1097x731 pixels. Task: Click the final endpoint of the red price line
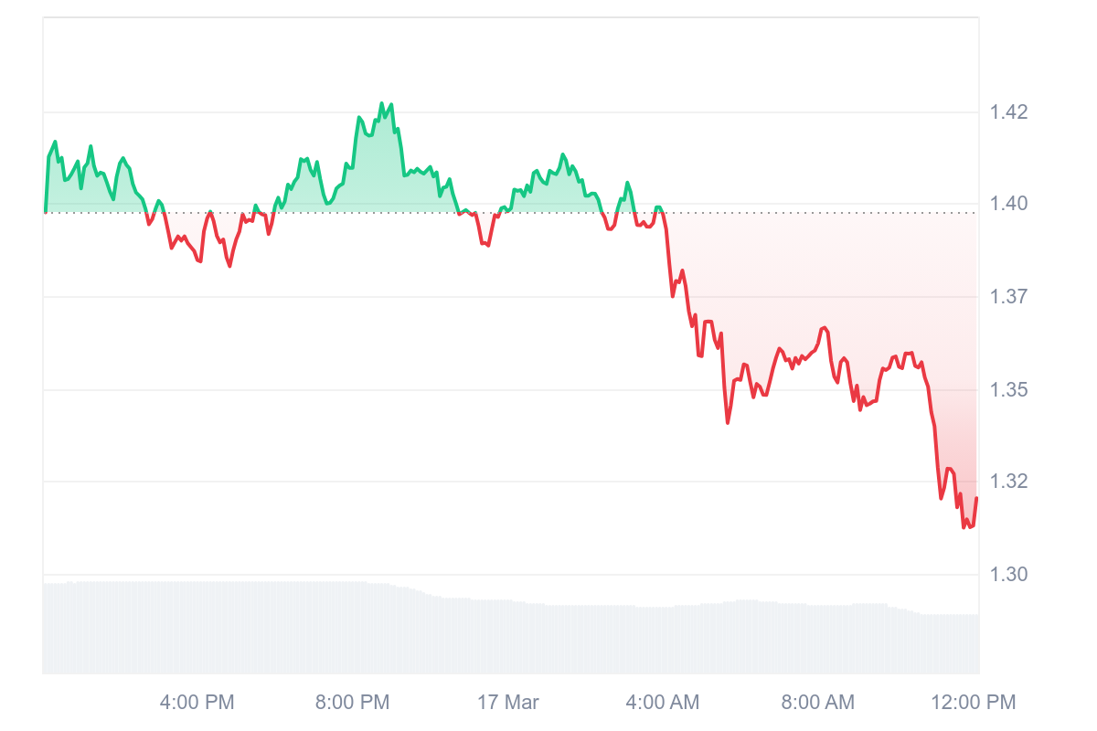(976, 498)
